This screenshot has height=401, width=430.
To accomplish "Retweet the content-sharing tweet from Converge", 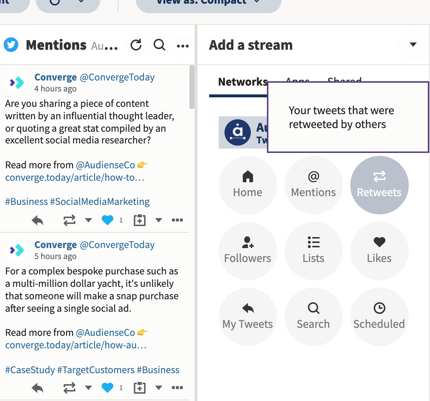I will (69, 220).
